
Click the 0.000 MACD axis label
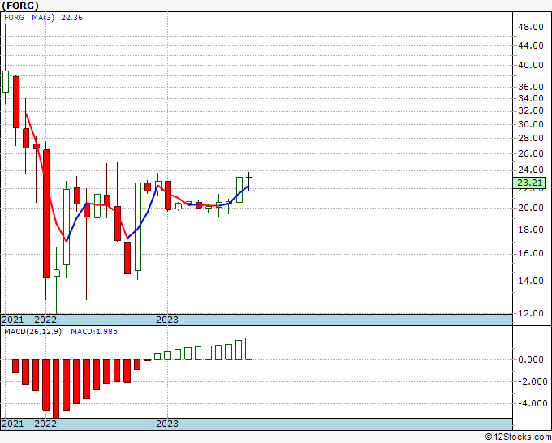[x=531, y=359]
